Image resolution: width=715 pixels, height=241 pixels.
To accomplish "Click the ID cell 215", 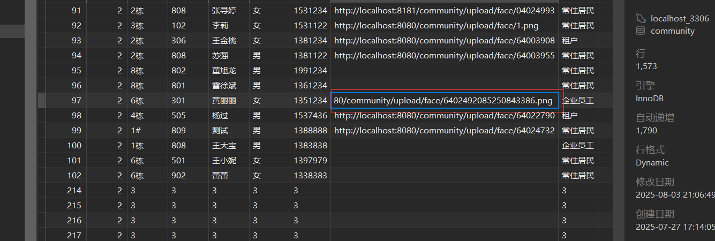I will (x=66, y=206).
